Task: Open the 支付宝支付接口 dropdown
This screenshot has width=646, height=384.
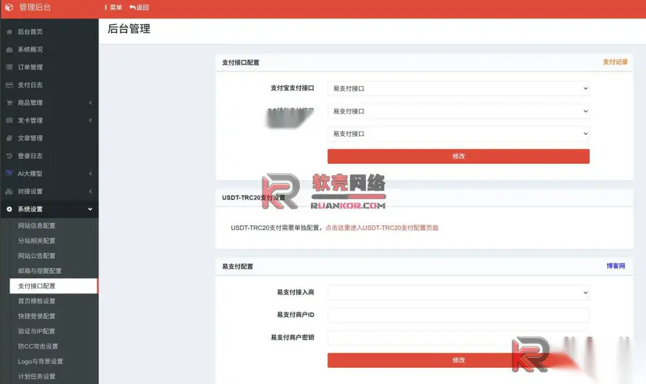Action: point(459,88)
